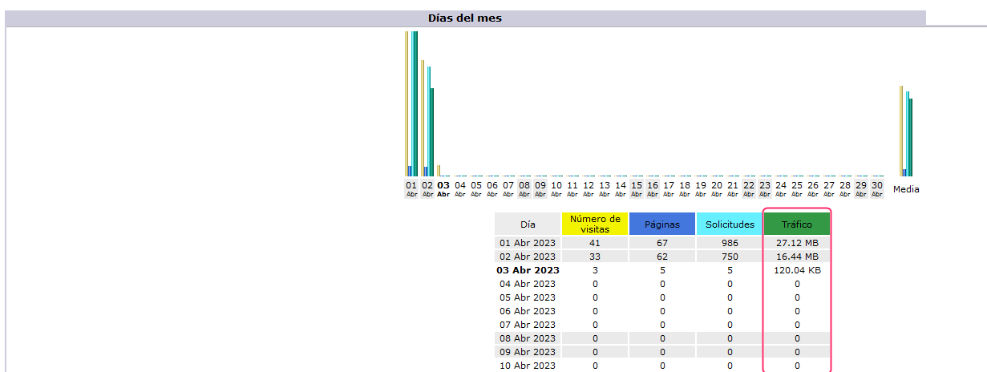The image size is (987, 372).
Task: Click the yellow Número de visitas header
Action: 595,224
